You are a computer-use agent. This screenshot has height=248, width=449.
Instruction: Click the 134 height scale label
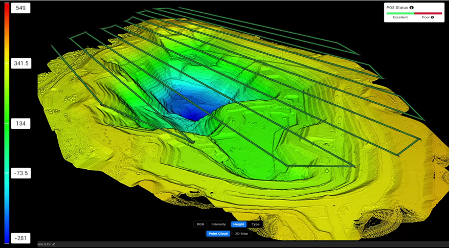pos(20,123)
